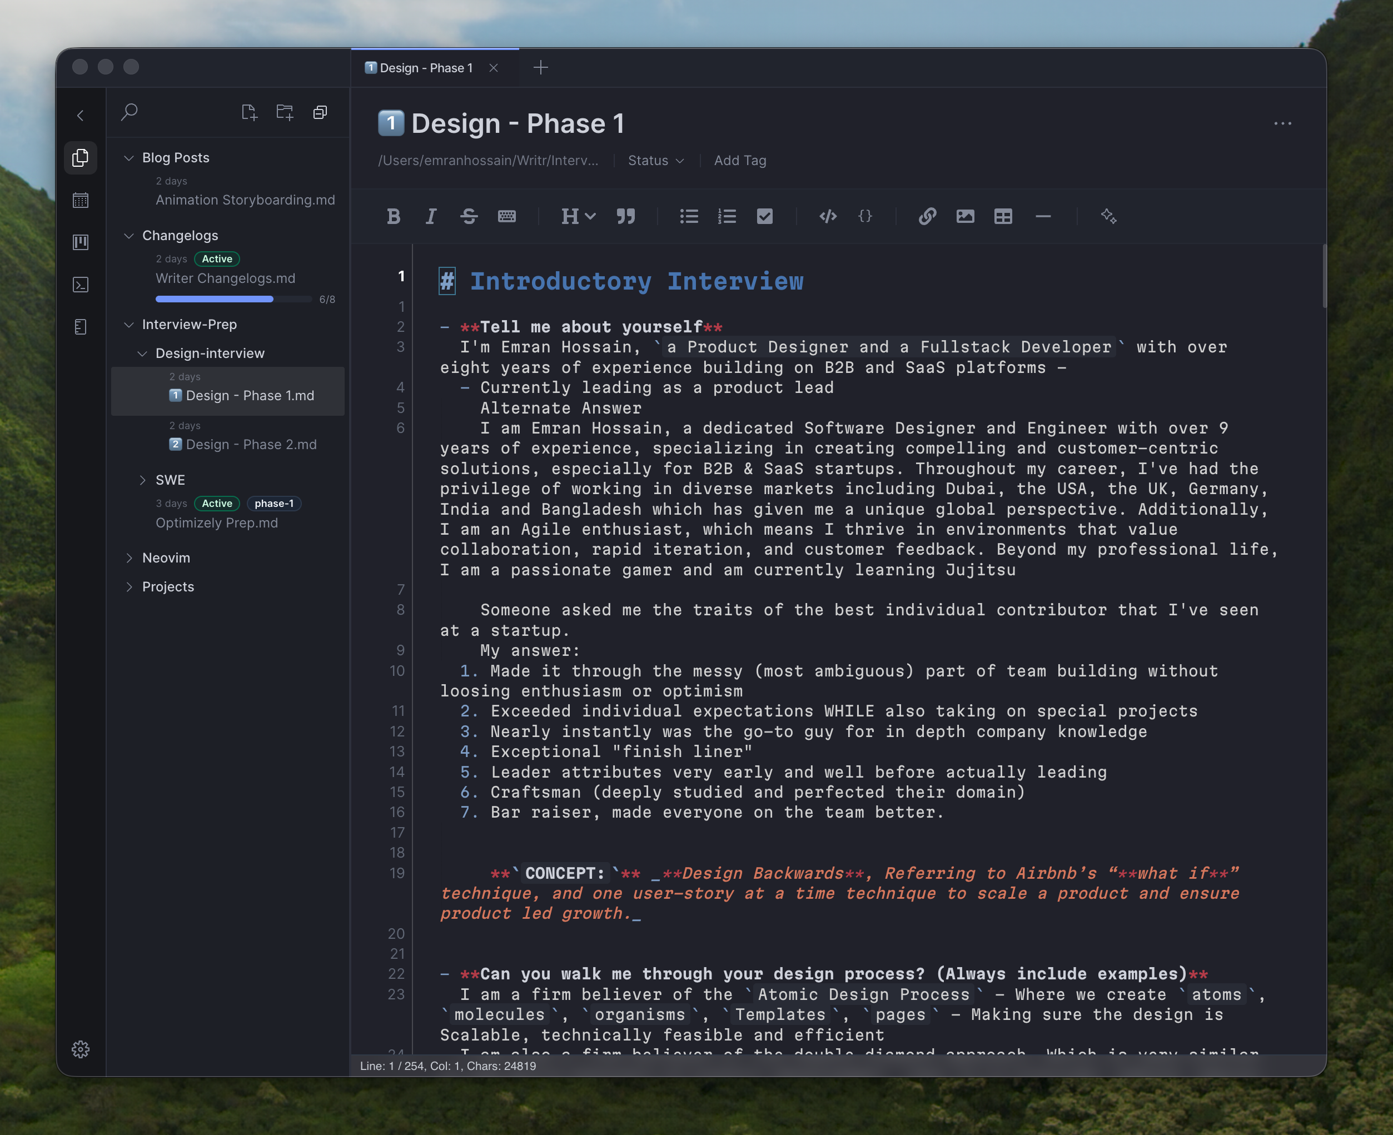Viewport: 1393px width, 1135px height.
Task: Open settings gear
Action: pos(81,1049)
